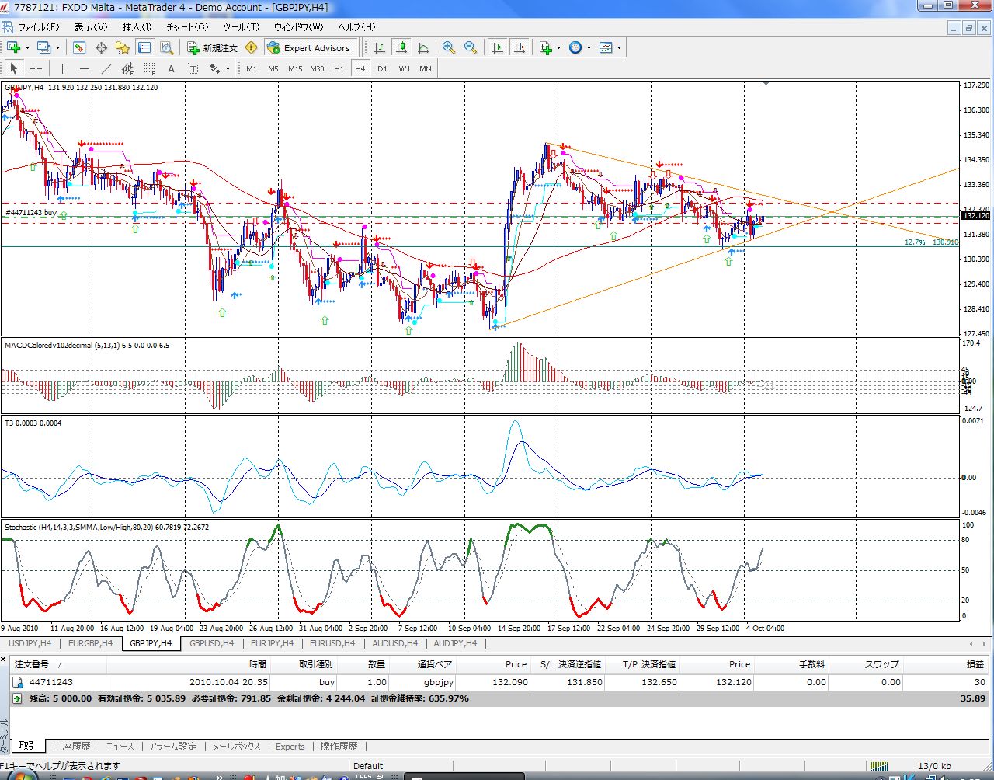
Task: Open the new chart dropdown arrow
Action: click(x=27, y=47)
